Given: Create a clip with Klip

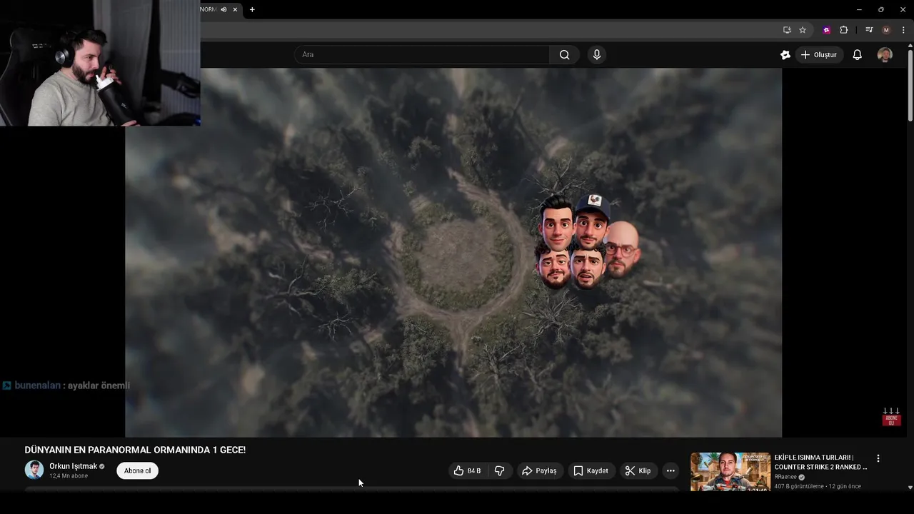Looking at the screenshot, I should tap(638, 470).
